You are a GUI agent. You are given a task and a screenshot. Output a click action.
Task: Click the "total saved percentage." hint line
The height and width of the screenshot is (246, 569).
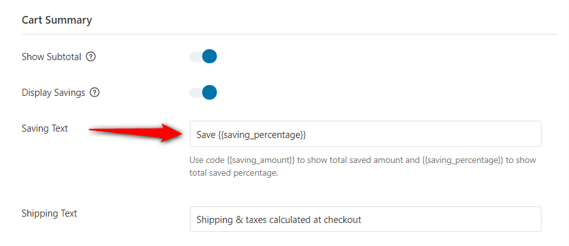point(234,173)
